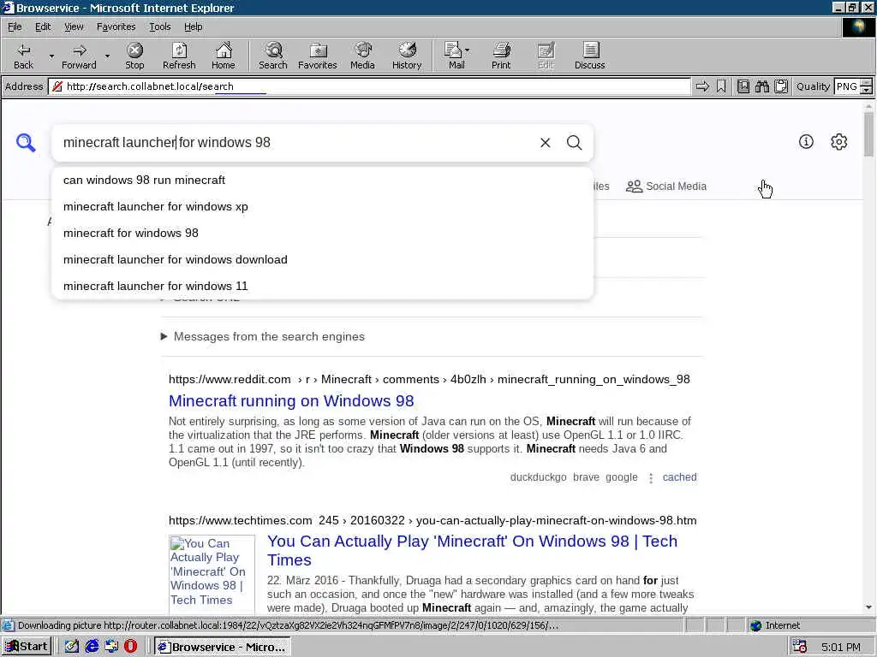Open the preferences gear icon
Screen dimensions: 877x657
pyautogui.click(x=839, y=142)
